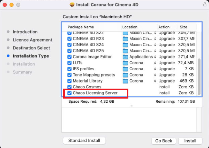Image resolution: width=209 pixels, height=148 pixels.
Task: Open location dropdown for Corona Image Editor
Action: pyautogui.click(x=155, y=57)
